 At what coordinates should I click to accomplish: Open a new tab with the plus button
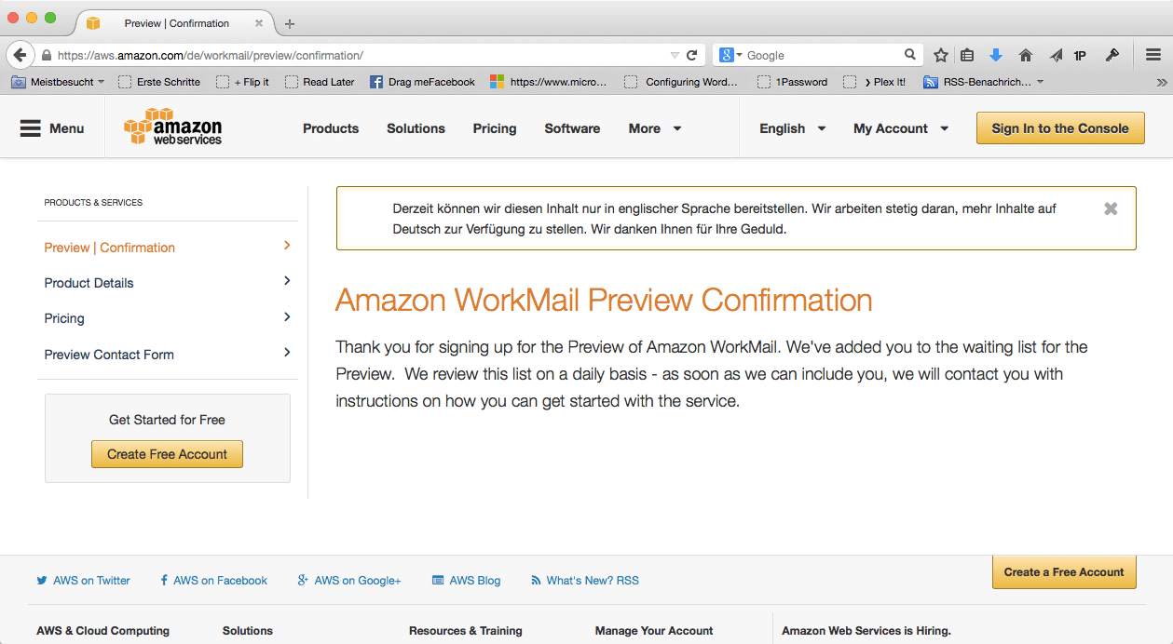pos(290,23)
